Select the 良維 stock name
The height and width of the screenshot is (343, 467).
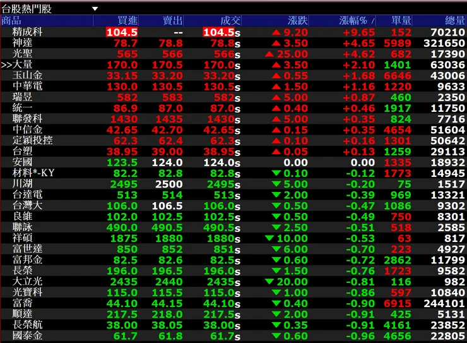(22, 216)
